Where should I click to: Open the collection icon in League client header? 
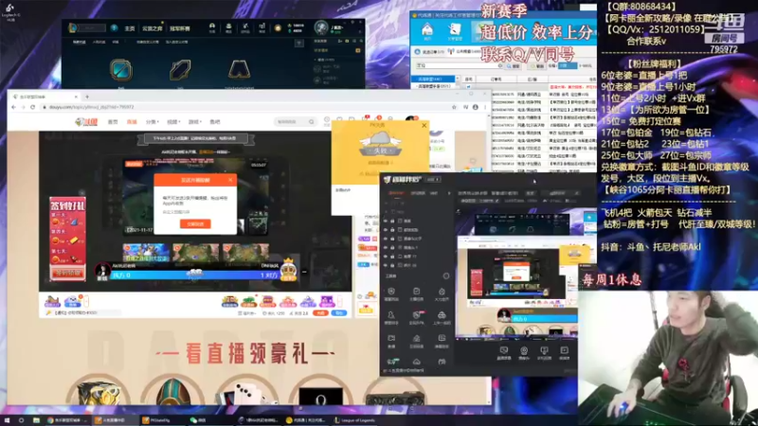228,27
